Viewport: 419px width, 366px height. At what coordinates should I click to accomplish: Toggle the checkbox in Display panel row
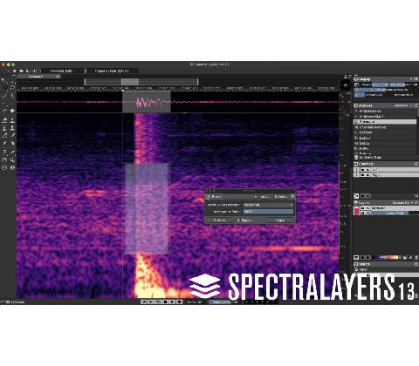pyautogui.click(x=357, y=85)
